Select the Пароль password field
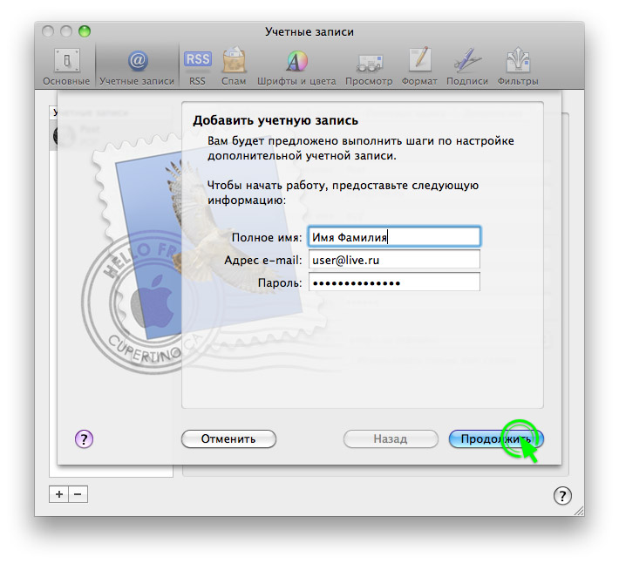The width and height of the screenshot is (619, 564). [x=393, y=282]
